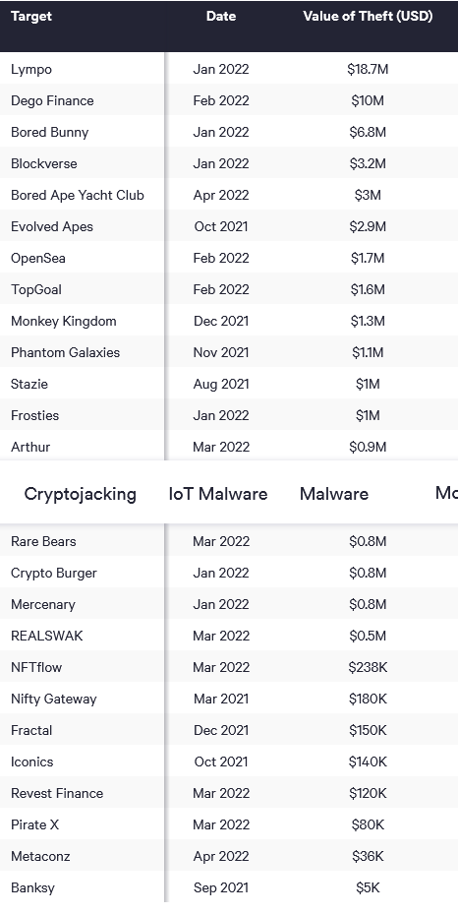This screenshot has width=458, height=914.
Task: Select the Malware tab
Action: click(x=334, y=494)
